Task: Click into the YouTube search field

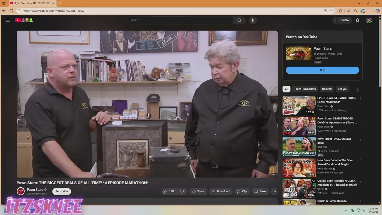Action: (x=180, y=20)
